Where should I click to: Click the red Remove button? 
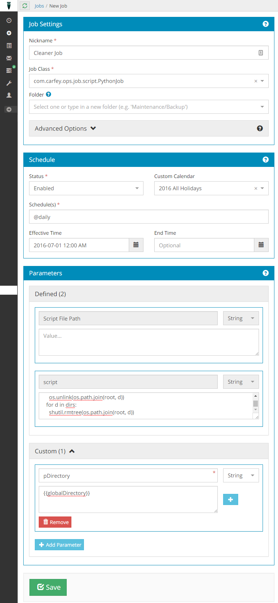[x=55, y=522]
